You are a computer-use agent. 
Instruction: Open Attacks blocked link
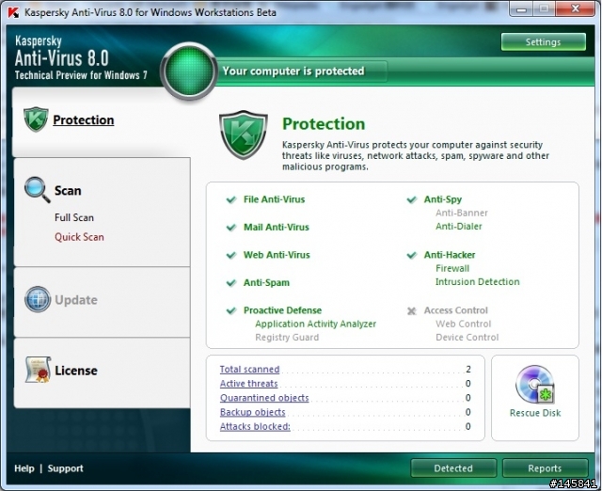pyautogui.click(x=255, y=426)
